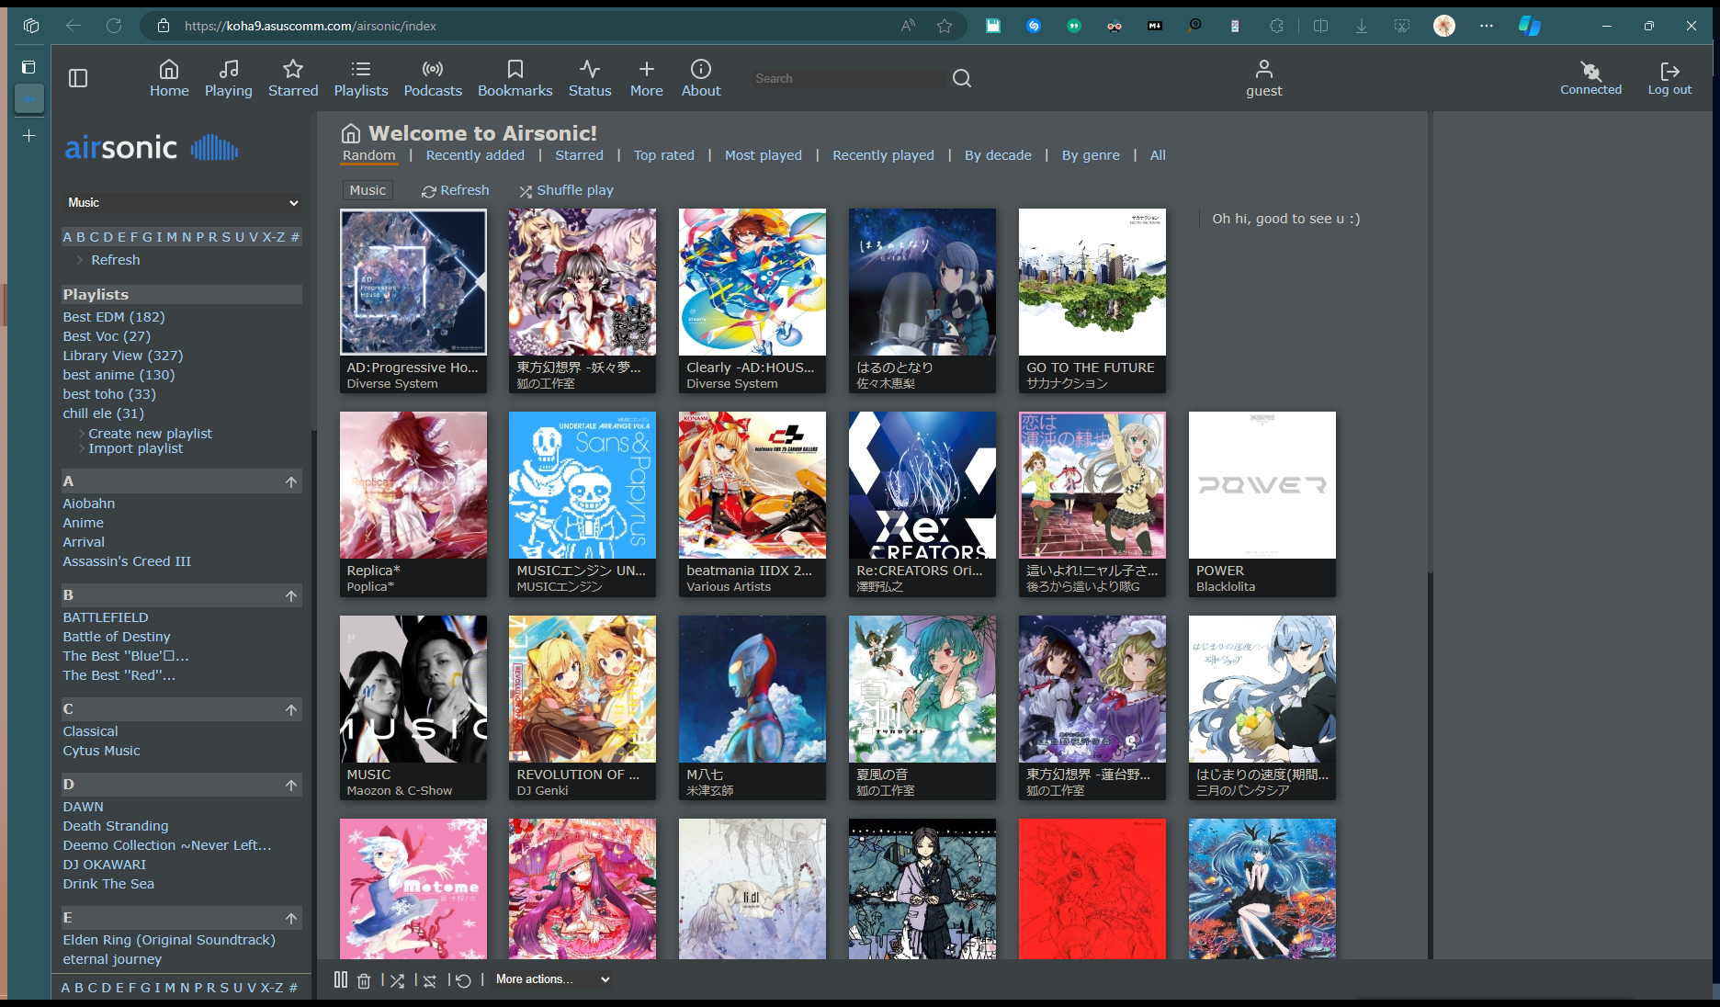Click the airsonic logo
Screen dimensions: 1720x1007
click(x=152, y=147)
